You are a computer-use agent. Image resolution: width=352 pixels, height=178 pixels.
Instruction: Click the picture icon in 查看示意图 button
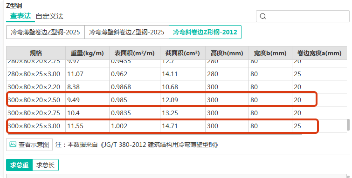(x=13, y=145)
